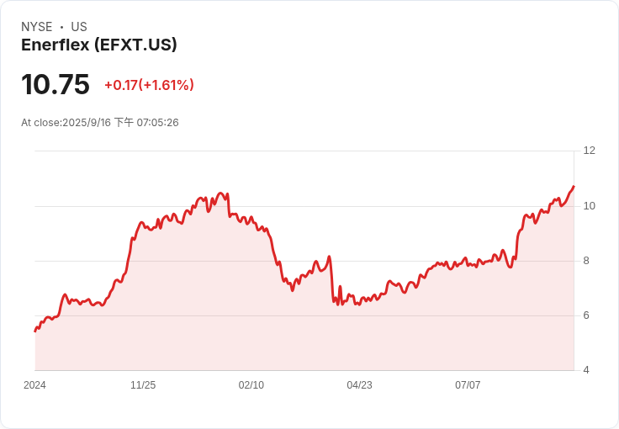This screenshot has width=619, height=429.
Task: Select the 04/23 date label on x-axis
Action: [359, 385]
